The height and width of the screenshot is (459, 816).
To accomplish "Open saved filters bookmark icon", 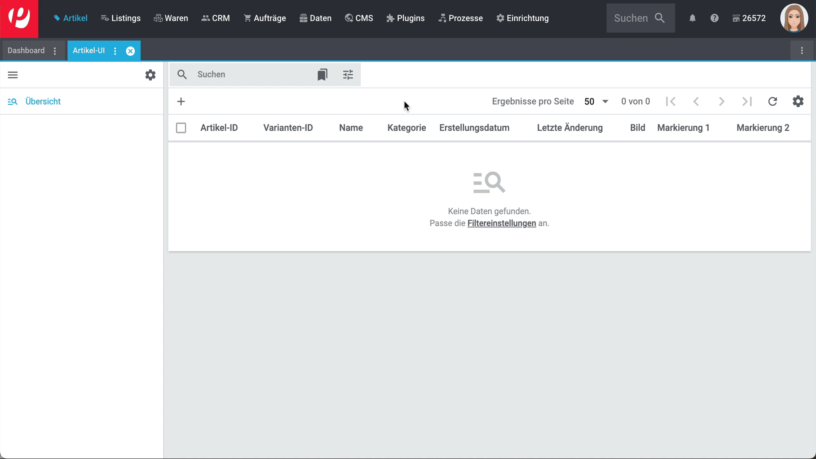I will [322, 75].
